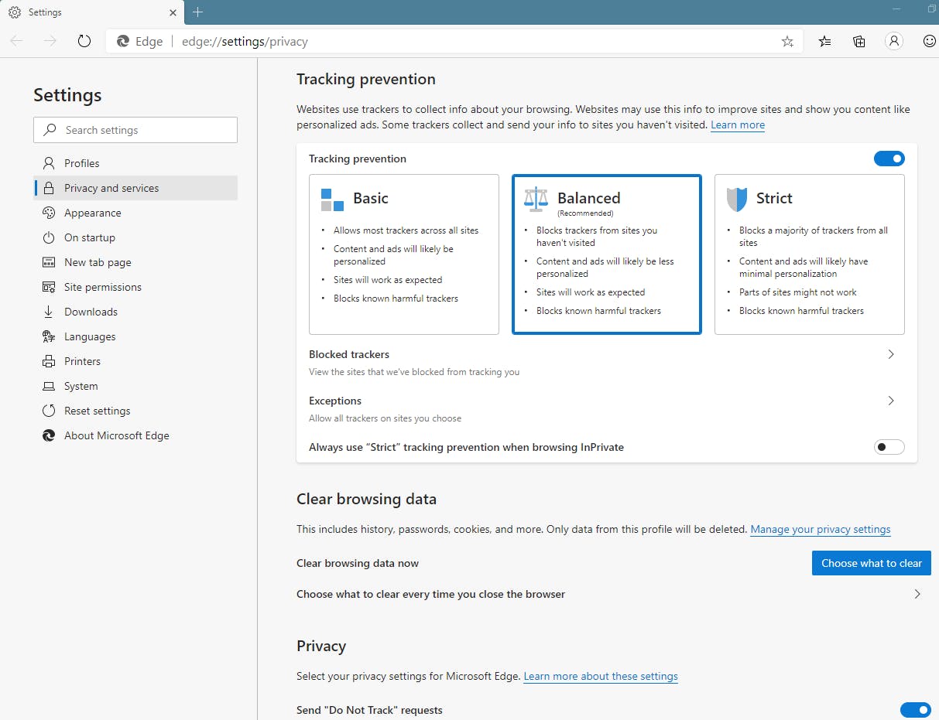Click the Choose what to clear button
This screenshot has height=720, width=939.
[x=871, y=563]
